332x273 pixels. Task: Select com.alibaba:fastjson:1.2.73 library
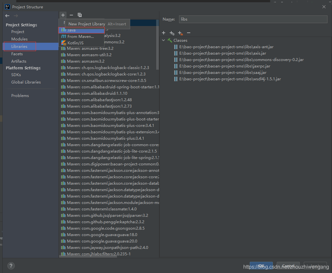point(96,106)
